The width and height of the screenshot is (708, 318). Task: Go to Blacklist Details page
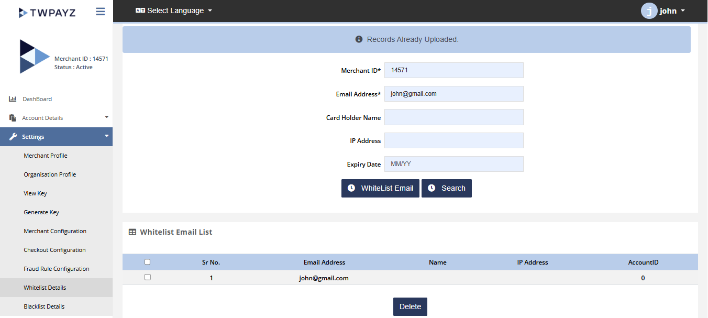click(x=44, y=306)
